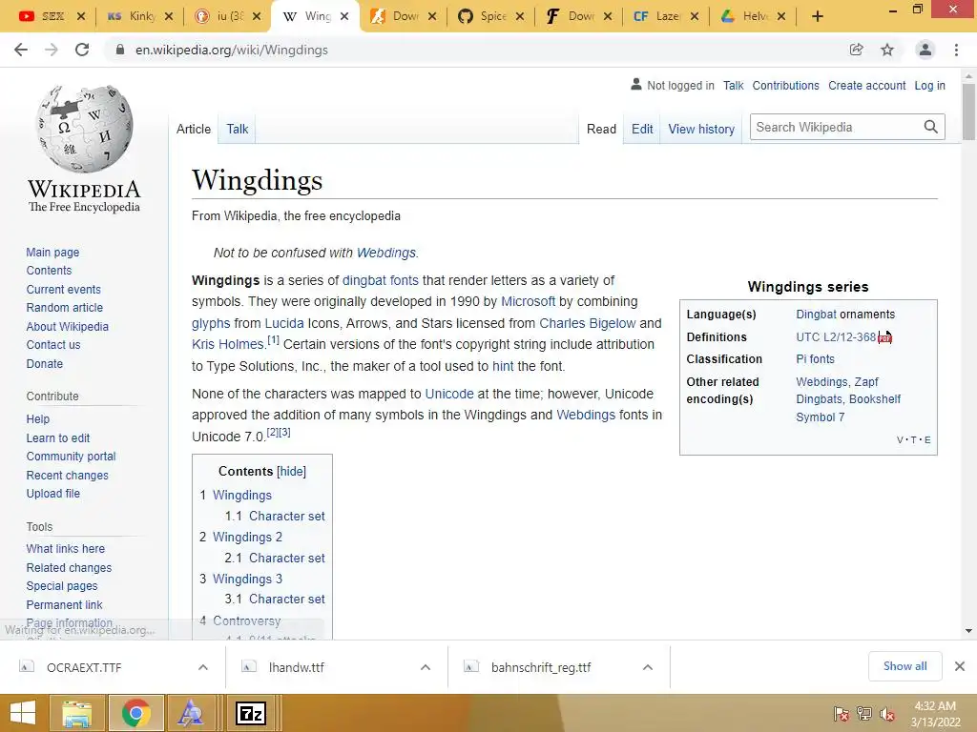977x732 pixels.
Task: Select the Edit tab
Action: [x=642, y=129]
